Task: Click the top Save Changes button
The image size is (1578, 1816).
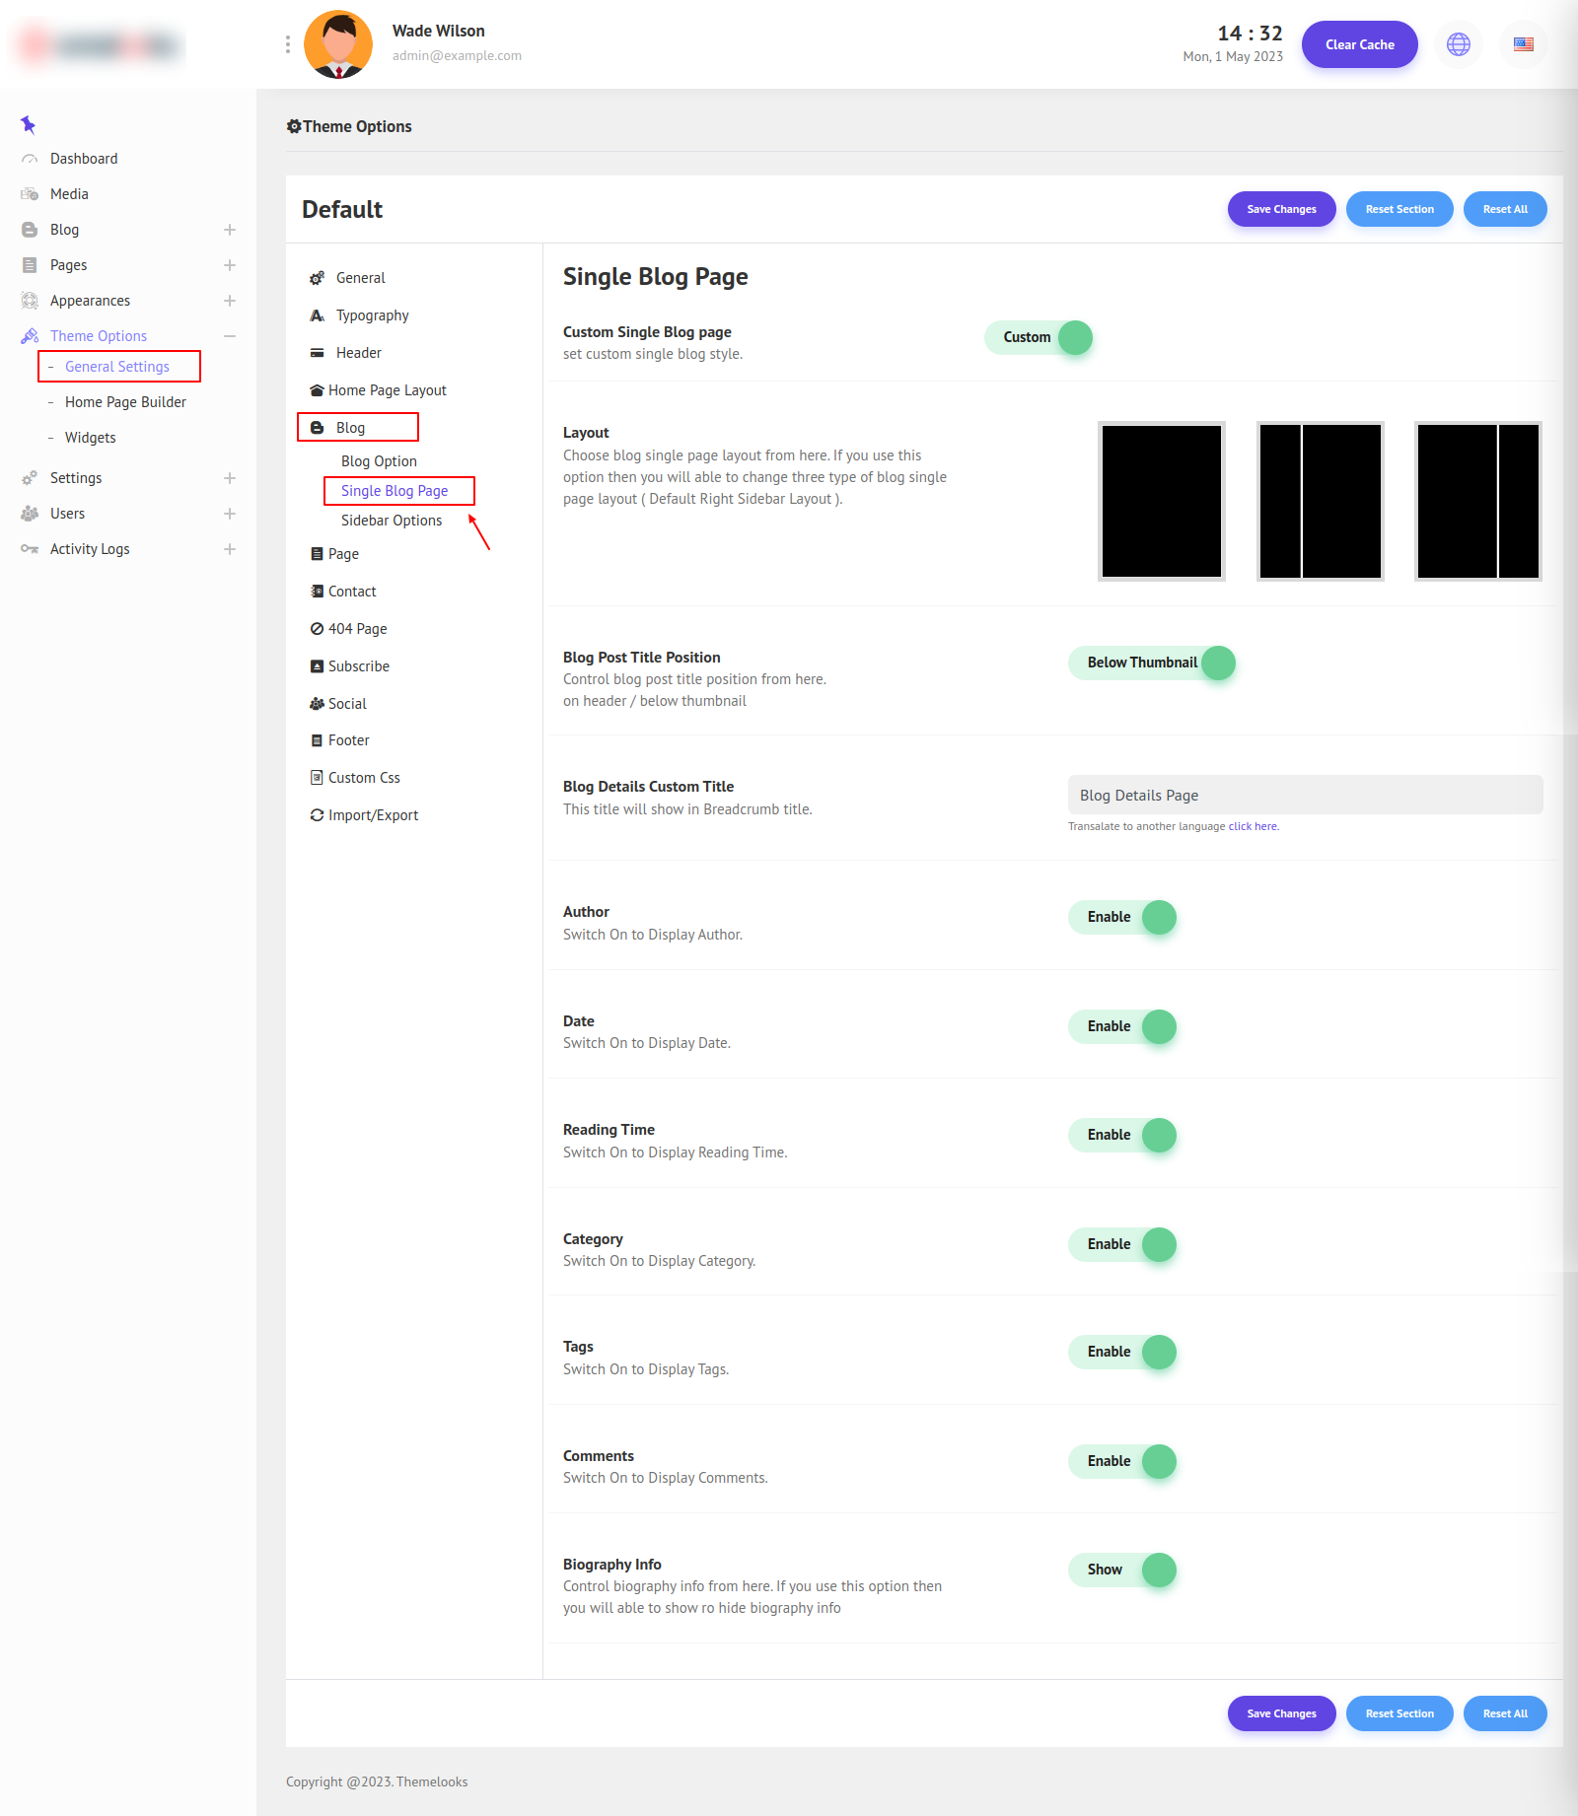Action: [1281, 209]
